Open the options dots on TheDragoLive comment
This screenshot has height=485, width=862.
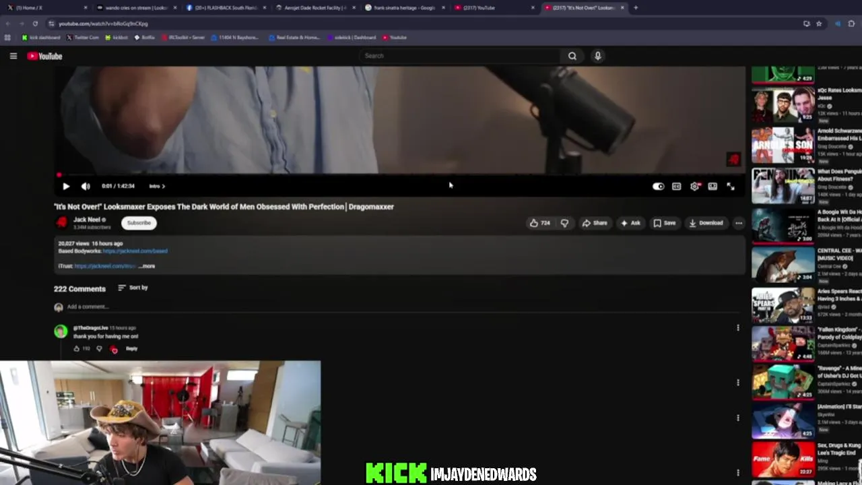coord(738,328)
